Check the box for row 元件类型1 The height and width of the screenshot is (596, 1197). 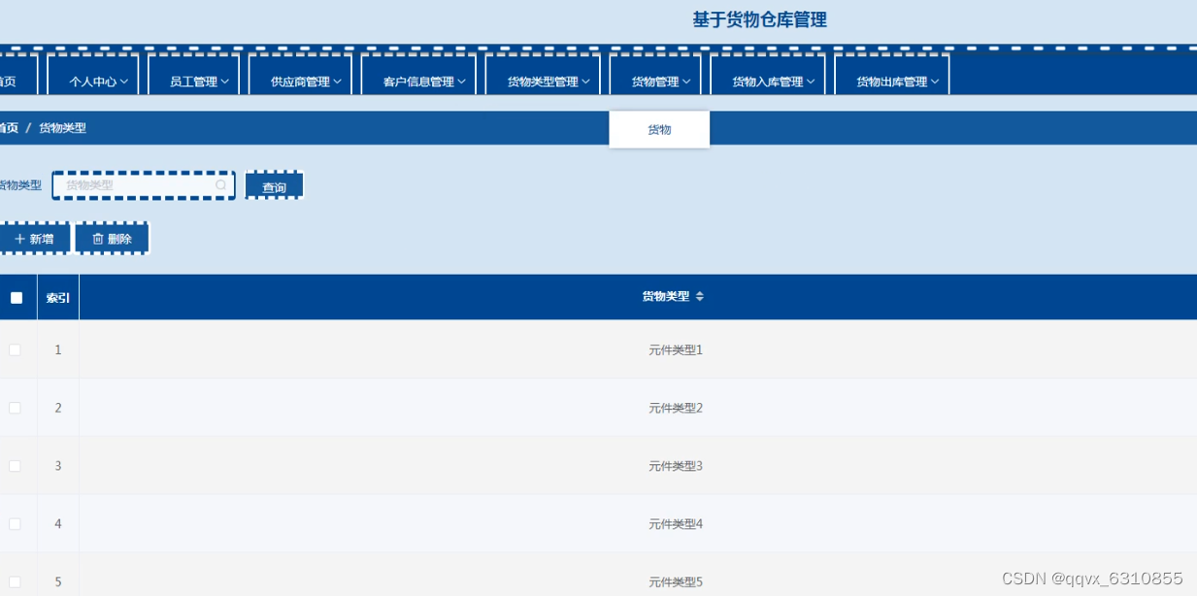15,349
